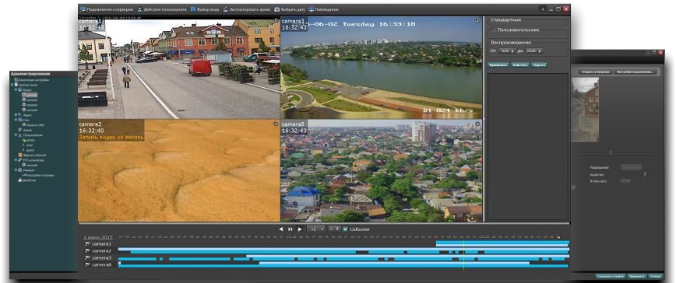Toggle the Пользовательские checkbox
Screen dimensions: 676x283
coord(493,30)
